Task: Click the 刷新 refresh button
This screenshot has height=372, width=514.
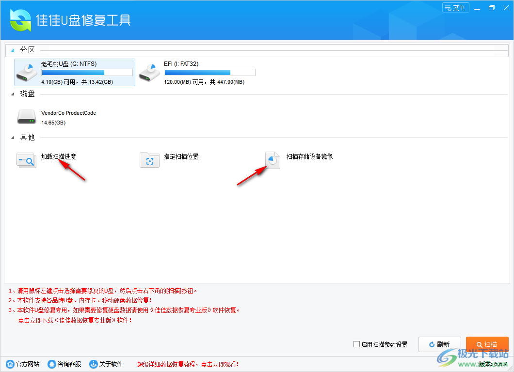Action: (440, 344)
